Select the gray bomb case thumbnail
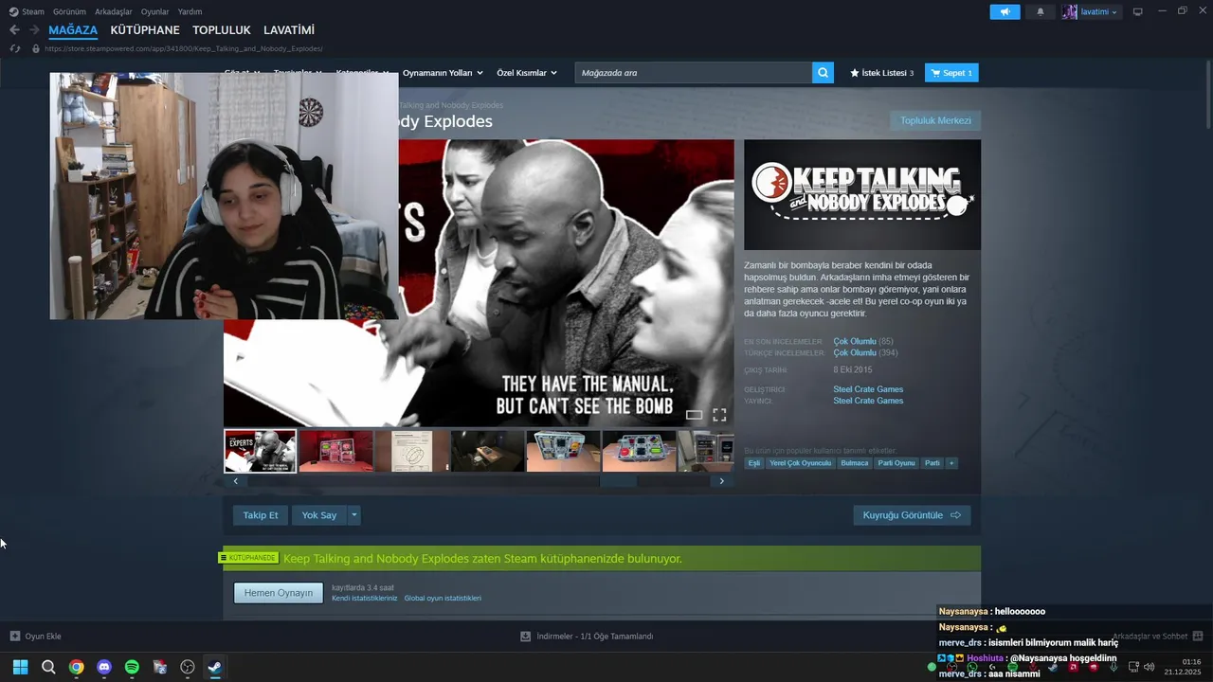The width and height of the screenshot is (1213, 682). pyautogui.click(x=563, y=451)
